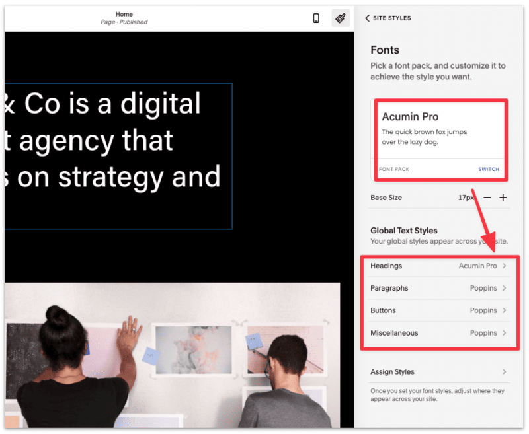The height and width of the screenshot is (434, 529).
Task: Open the Miscellaneous font settings
Action: click(438, 333)
